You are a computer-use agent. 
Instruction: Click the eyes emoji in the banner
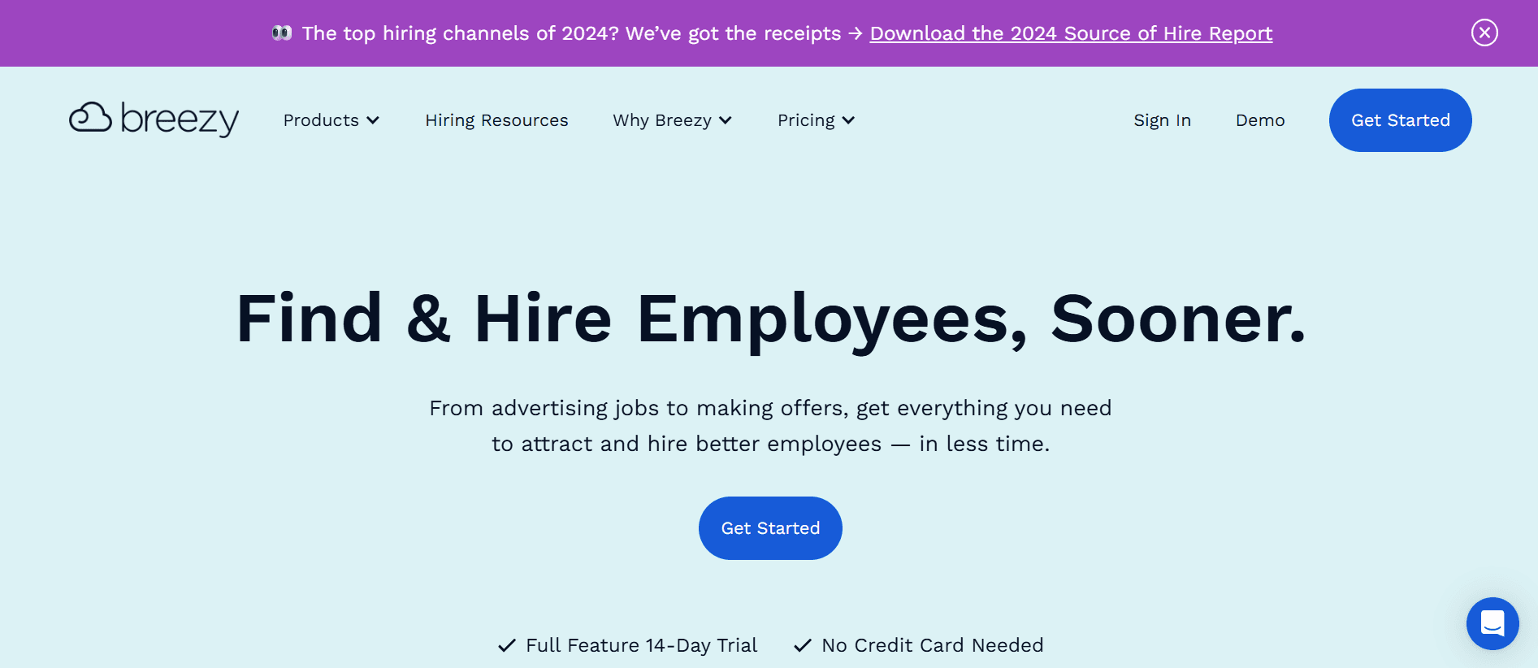tap(282, 33)
